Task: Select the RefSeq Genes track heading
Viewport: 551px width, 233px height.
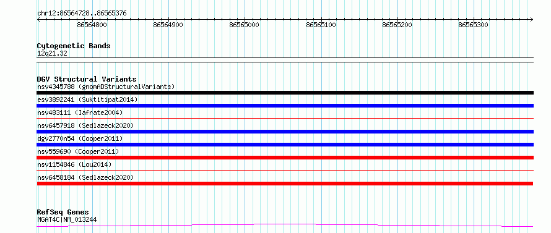Action: point(63,213)
